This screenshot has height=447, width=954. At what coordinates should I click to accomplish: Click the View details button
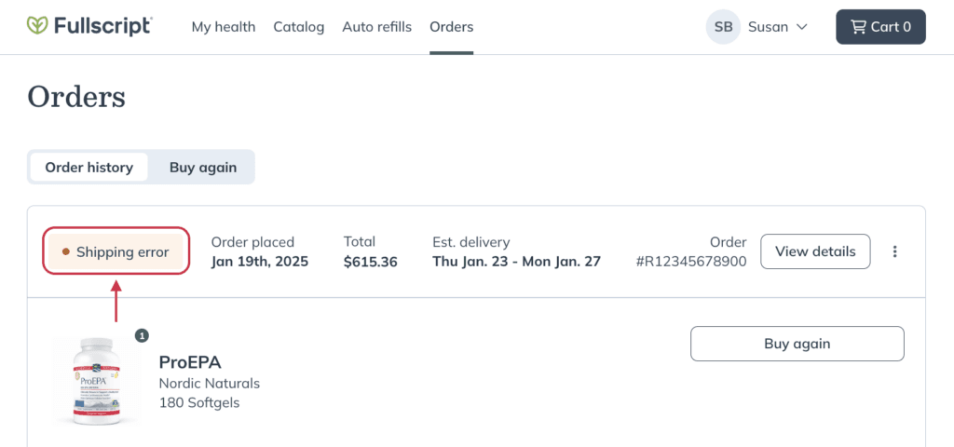pos(815,251)
